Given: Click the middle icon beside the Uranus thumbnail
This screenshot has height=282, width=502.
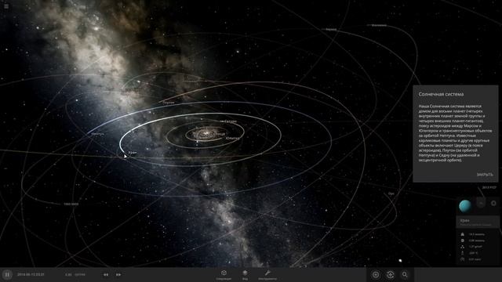Looking at the screenshot, I should pyautogui.click(x=481, y=203).
